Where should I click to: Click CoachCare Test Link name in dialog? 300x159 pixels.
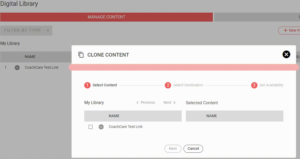click(125, 127)
